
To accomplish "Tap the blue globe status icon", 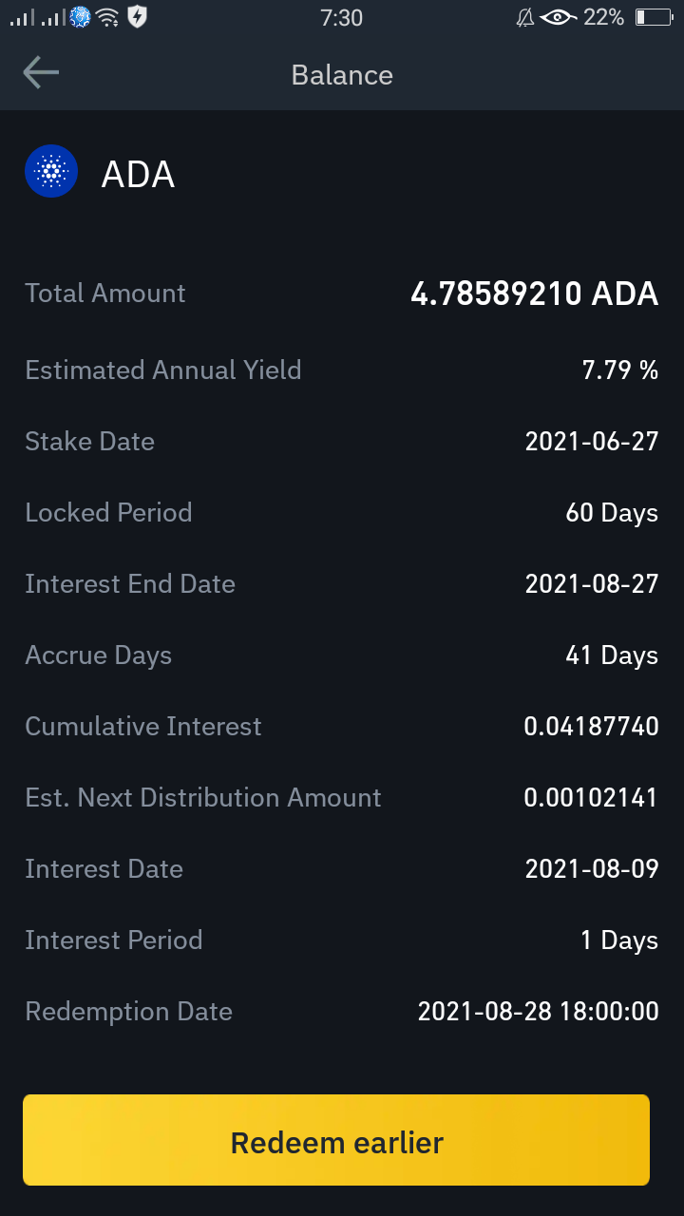I will (x=81, y=17).
